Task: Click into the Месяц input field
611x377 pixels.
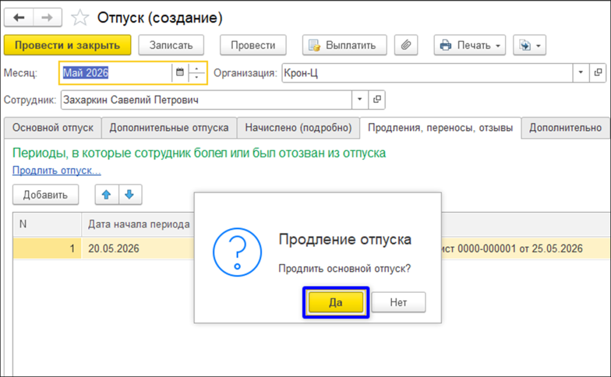Action: coord(116,73)
